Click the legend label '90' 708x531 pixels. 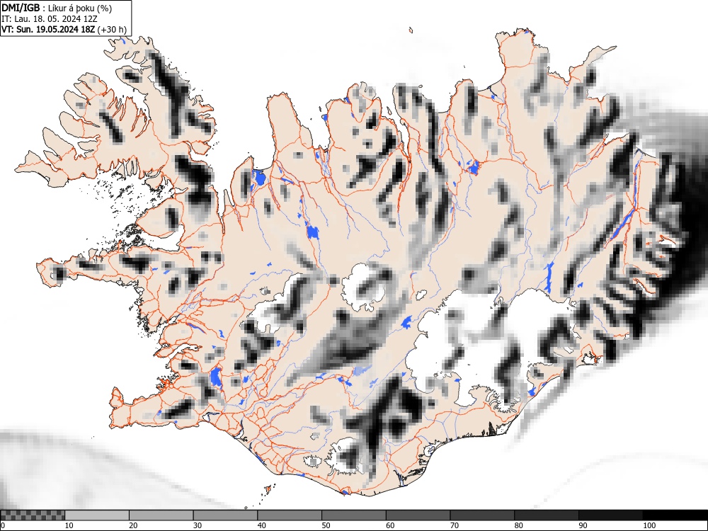point(583,525)
